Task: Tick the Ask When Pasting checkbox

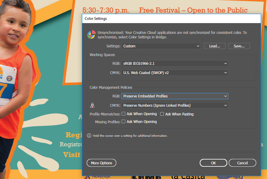Action: [x=162, y=114]
